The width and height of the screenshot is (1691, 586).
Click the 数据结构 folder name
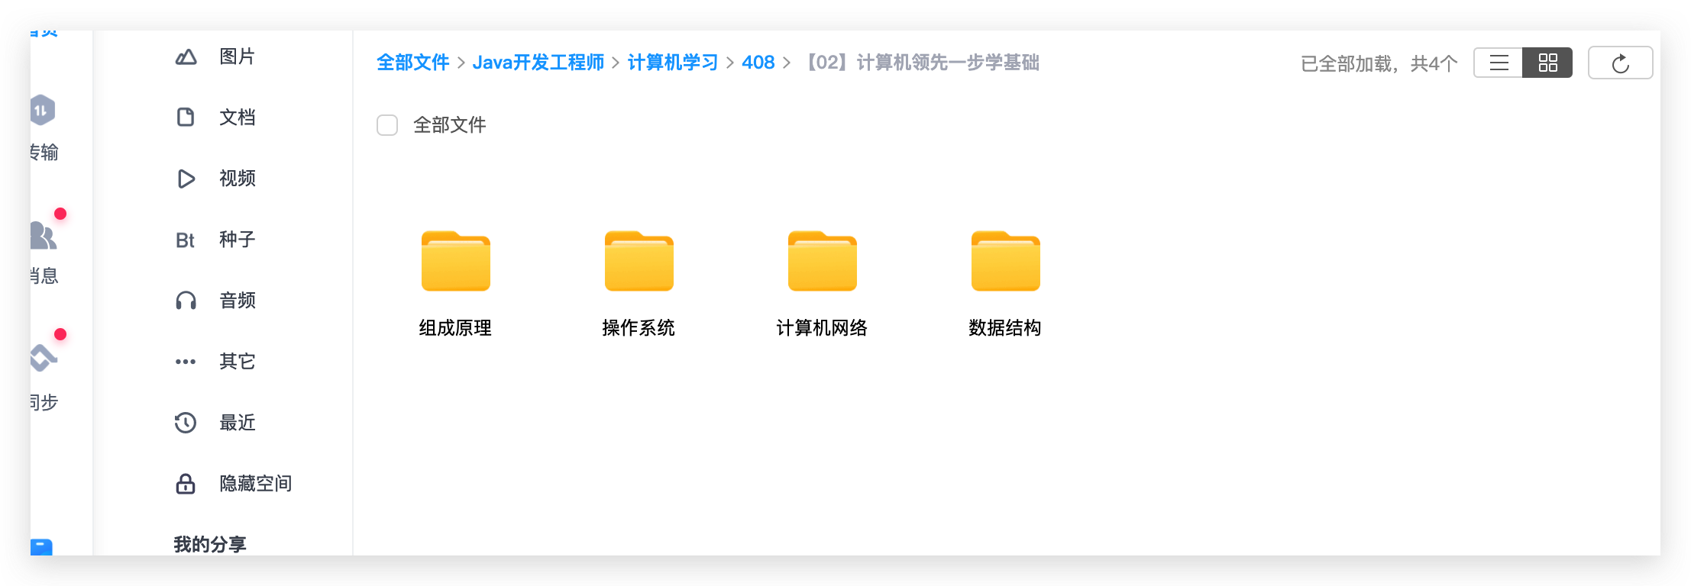tap(1005, 328)
